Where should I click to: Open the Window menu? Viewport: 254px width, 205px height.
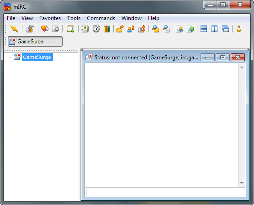pos(132,18)
